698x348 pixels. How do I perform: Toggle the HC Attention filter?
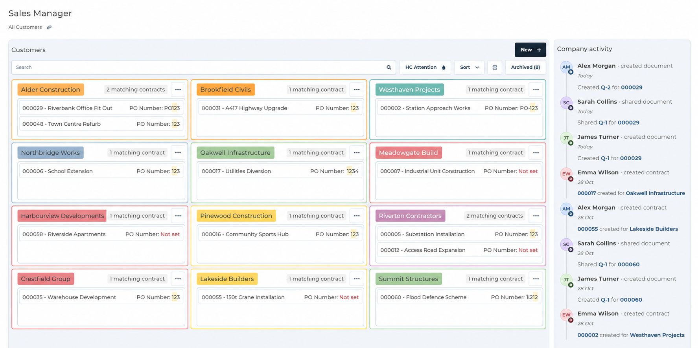(425, 68)
